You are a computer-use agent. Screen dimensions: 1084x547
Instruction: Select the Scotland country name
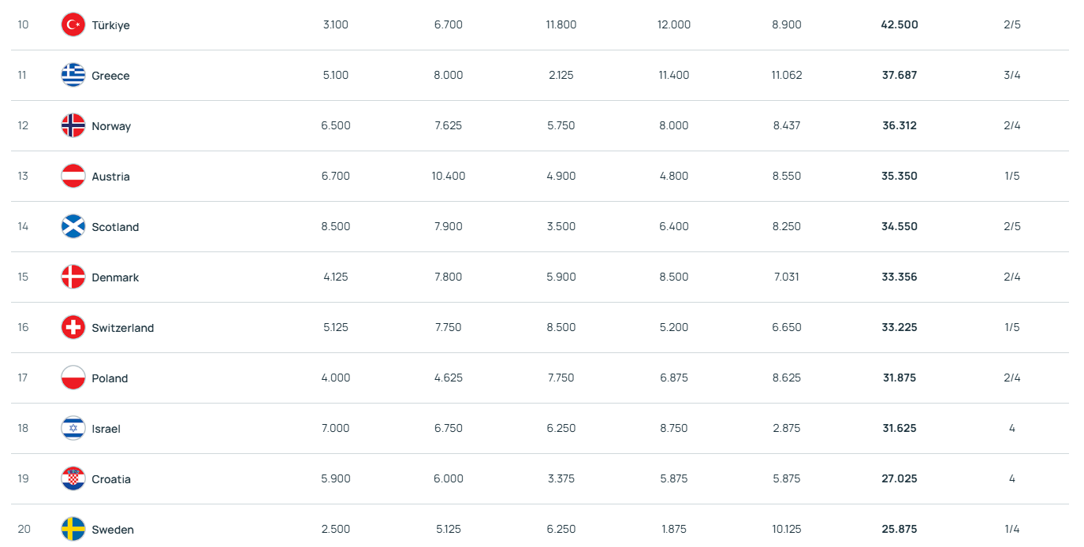pyautogui.click(x=115, y=227)
